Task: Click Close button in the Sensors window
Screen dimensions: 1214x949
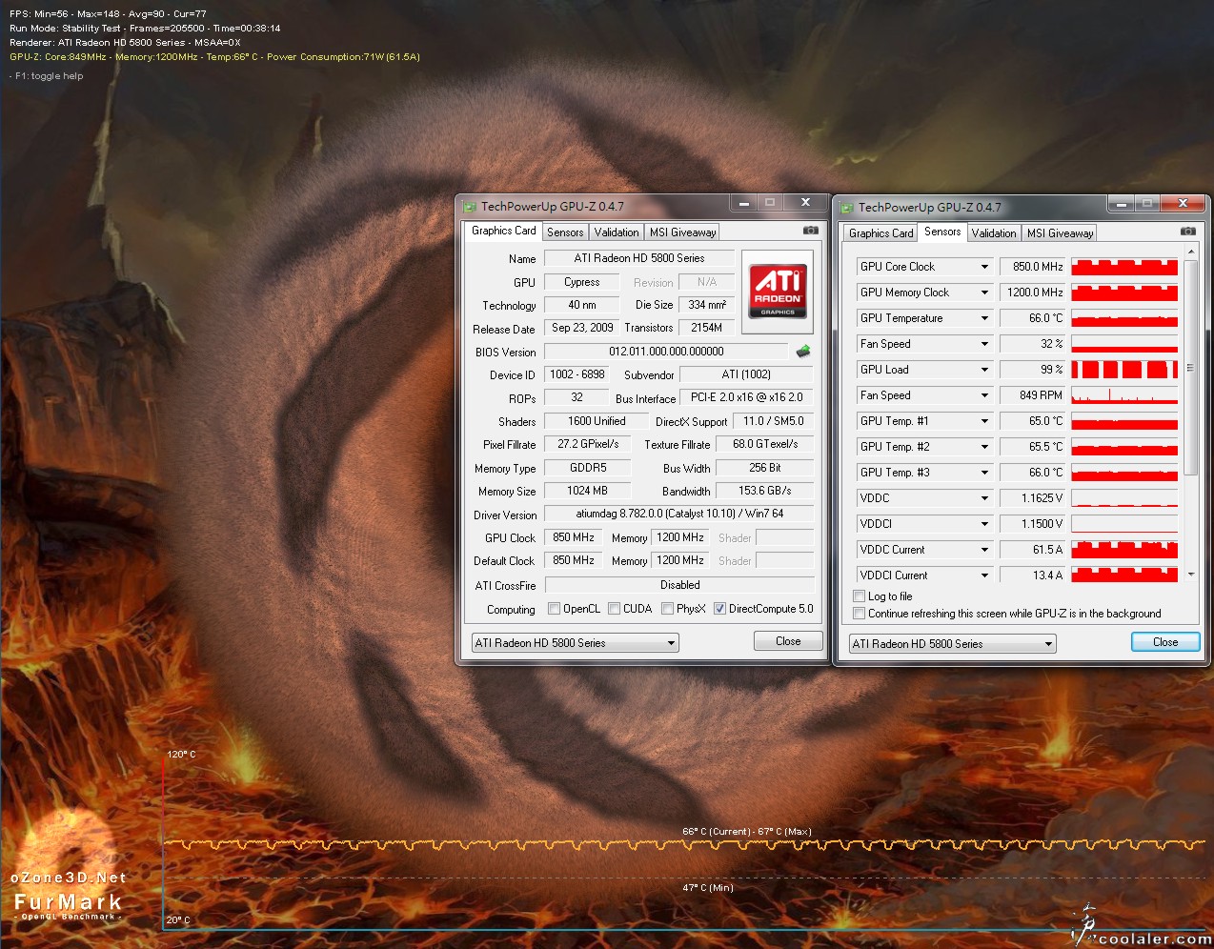Action: (1165, 642)
